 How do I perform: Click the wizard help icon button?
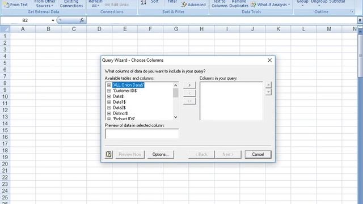(108, 154)
